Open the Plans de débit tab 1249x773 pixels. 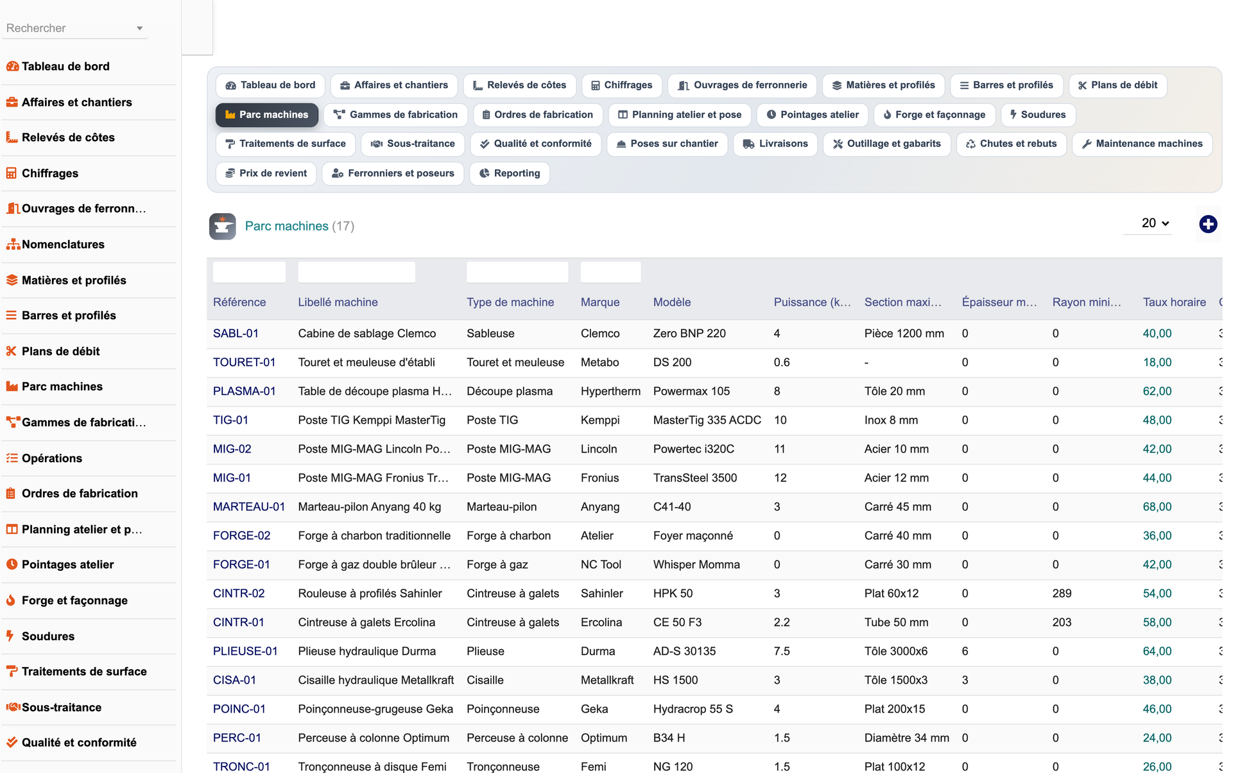click(x=1117, y=85)
